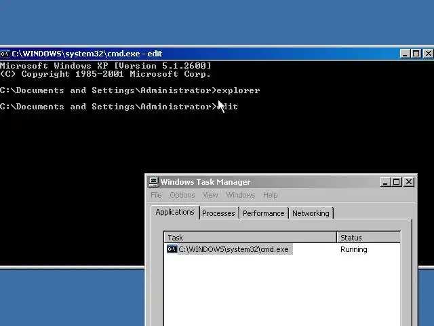Sort tasks by the Status column header
Screen dimensions: 434x326
(x=368, y=238)
